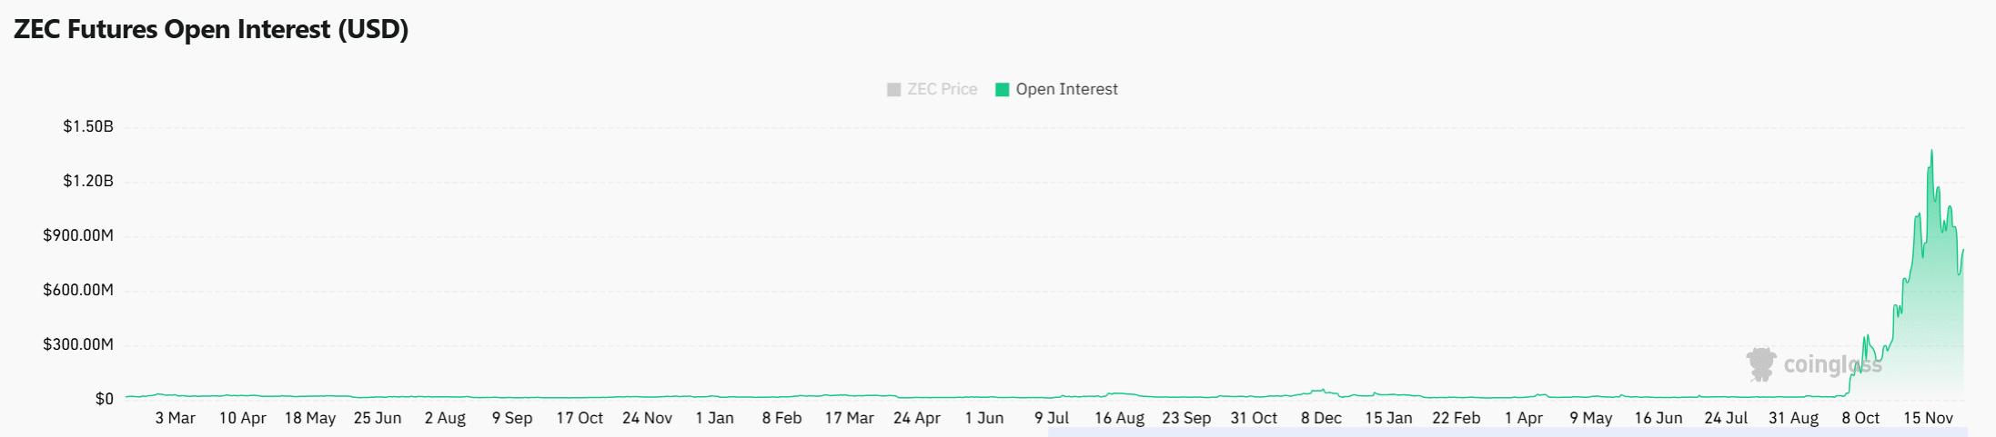Viewport: 1996px width, 437px height.
Task: Click the coinglass mascot logo icon
Action: [1761, 363]
